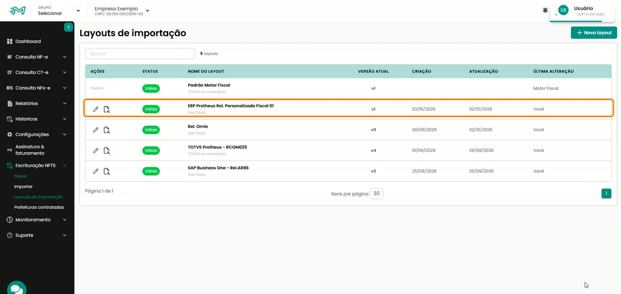Expand the Suporte menu
Image resolution: width=621 pixels, height=294 pixels.
coord(37,235)
